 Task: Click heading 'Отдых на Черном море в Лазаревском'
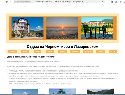pos(63,47)
